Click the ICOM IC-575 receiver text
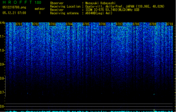 click(112, 10)
